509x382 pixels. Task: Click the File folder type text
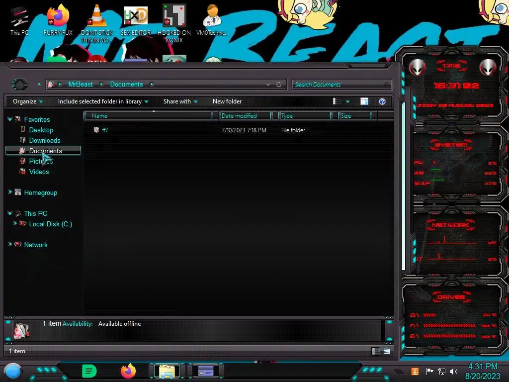click(293, 130)
